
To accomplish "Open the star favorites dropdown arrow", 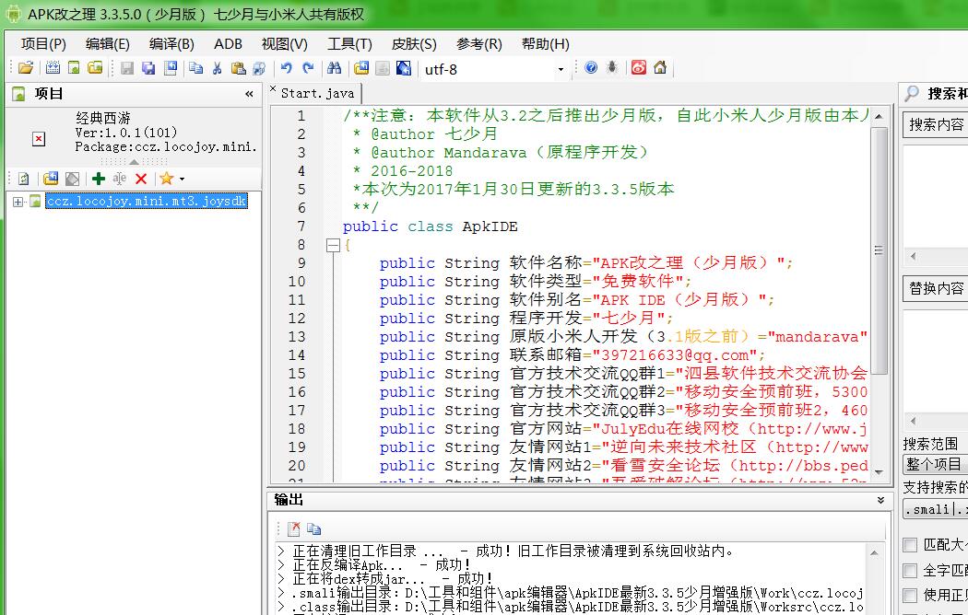I will coord(182,180).
